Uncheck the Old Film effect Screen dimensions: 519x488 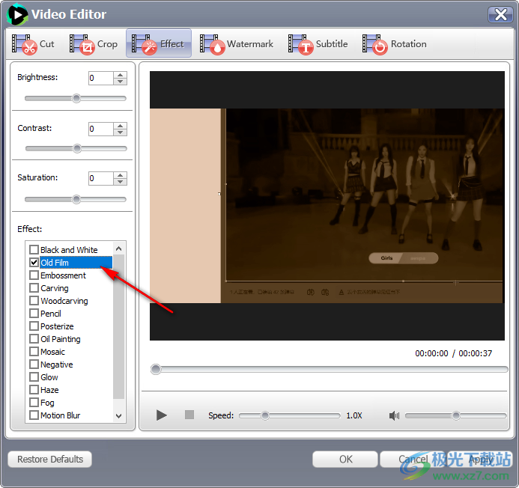pos(34,263)
